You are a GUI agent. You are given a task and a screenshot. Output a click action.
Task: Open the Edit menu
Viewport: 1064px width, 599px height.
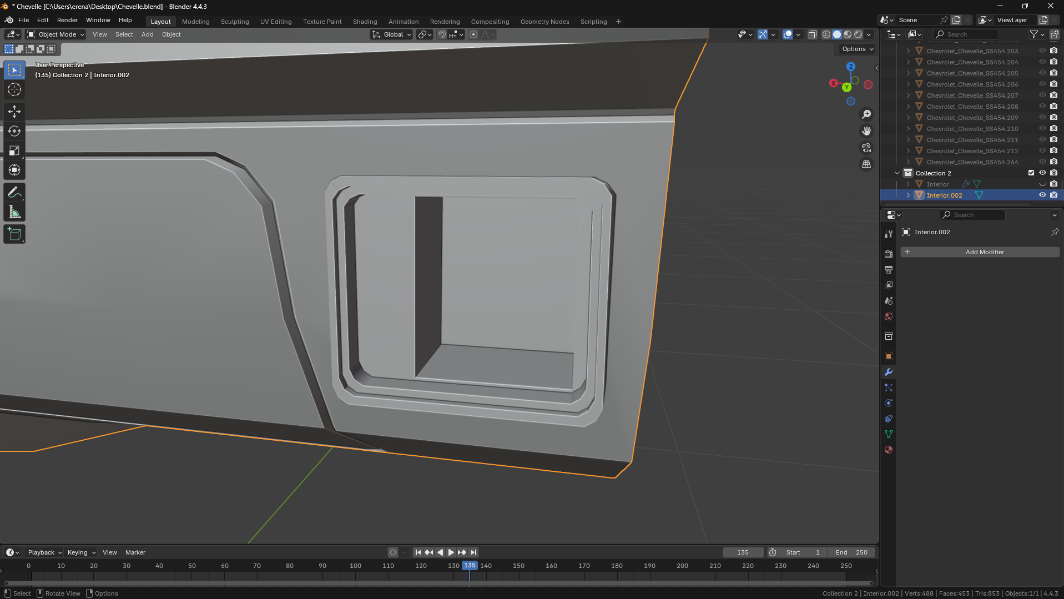click(x=43, y=20)
